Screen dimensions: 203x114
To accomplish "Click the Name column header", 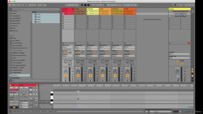I will pos(46,12).
